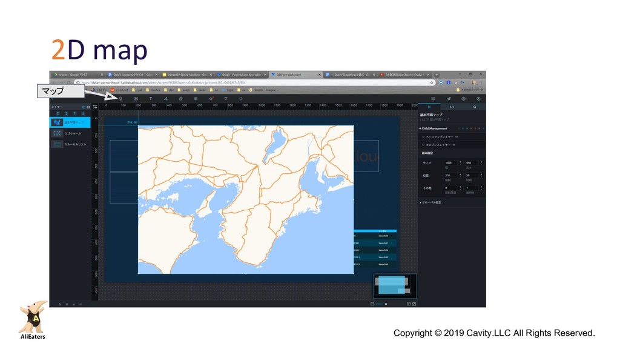Select the カルーセルリスト layer
The image size is (620, 349).
70,144
